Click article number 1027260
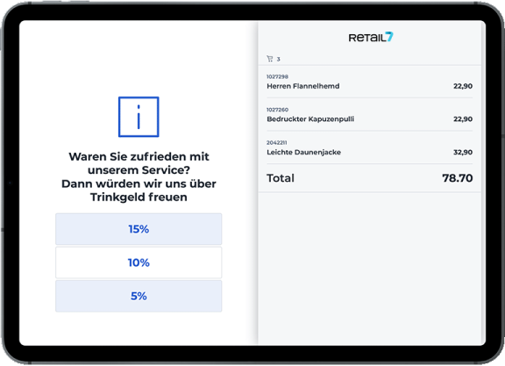The height and width of the screenshot is (366, 505). (x=277, y=110)
